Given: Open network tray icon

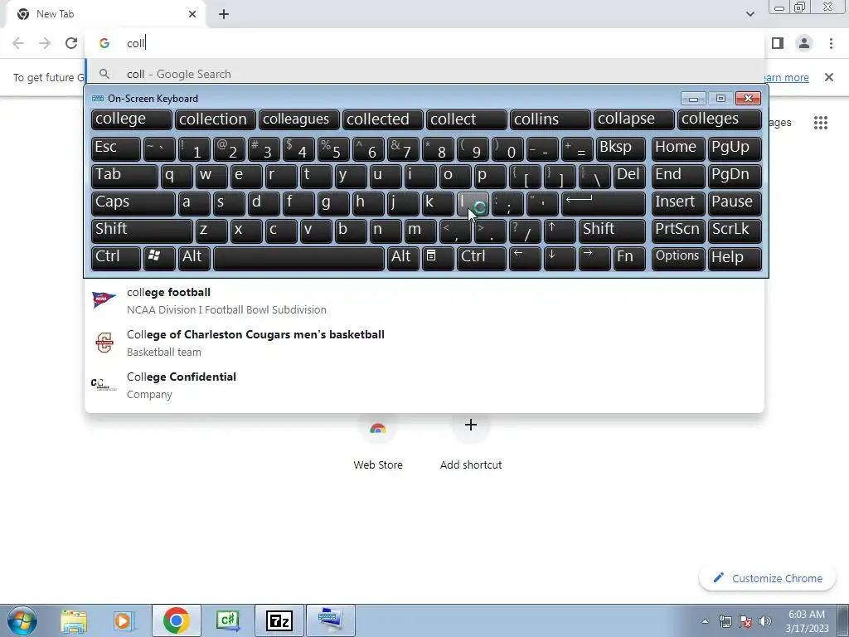Looking at the screenshot, I should 725,621.
